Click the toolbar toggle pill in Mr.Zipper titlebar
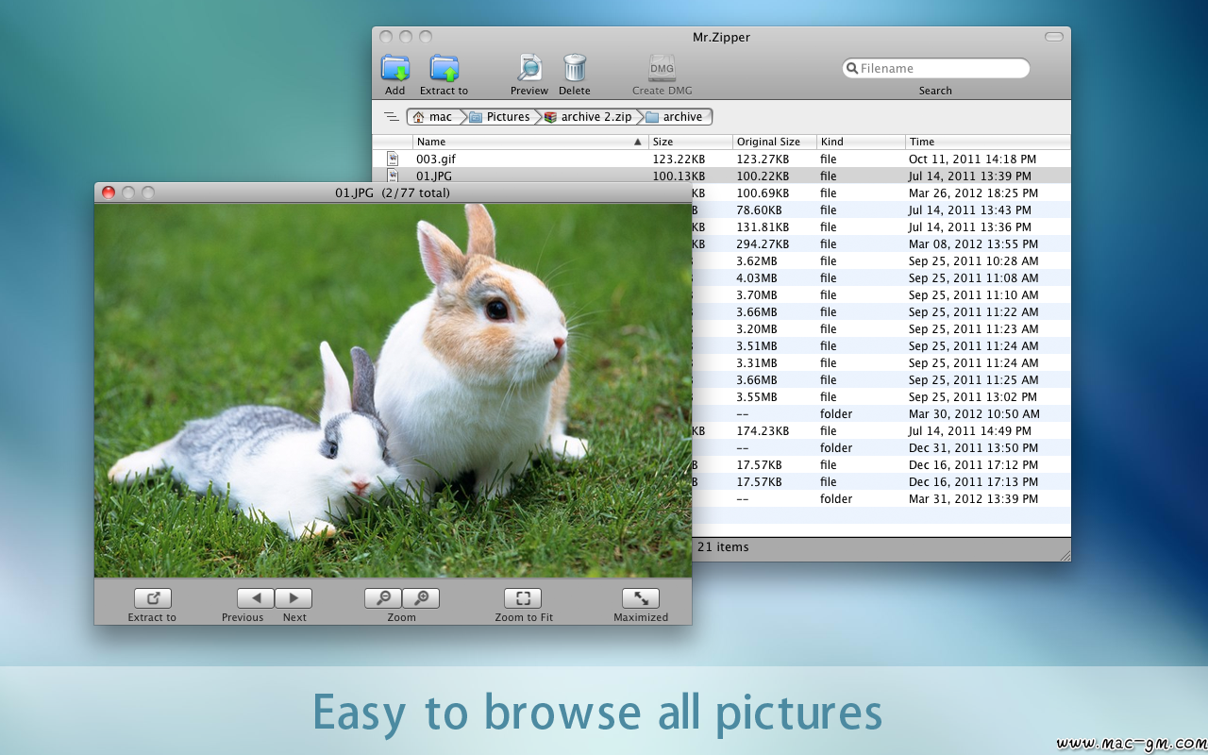 coord(1054,37)
